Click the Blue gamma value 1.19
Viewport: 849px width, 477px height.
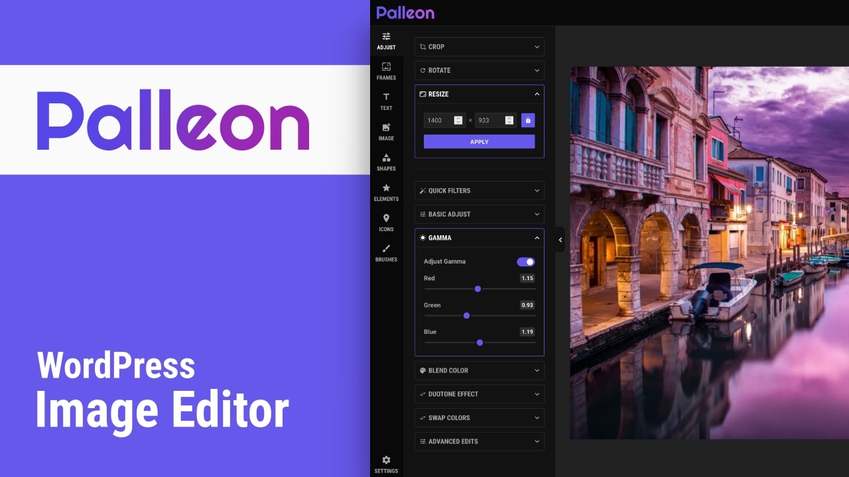(527, 332)
